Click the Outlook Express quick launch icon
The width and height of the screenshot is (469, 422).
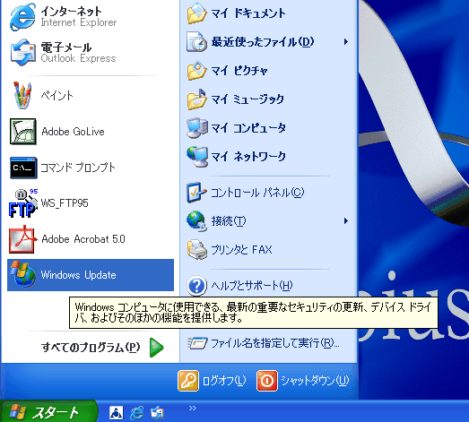coord(157,413)
